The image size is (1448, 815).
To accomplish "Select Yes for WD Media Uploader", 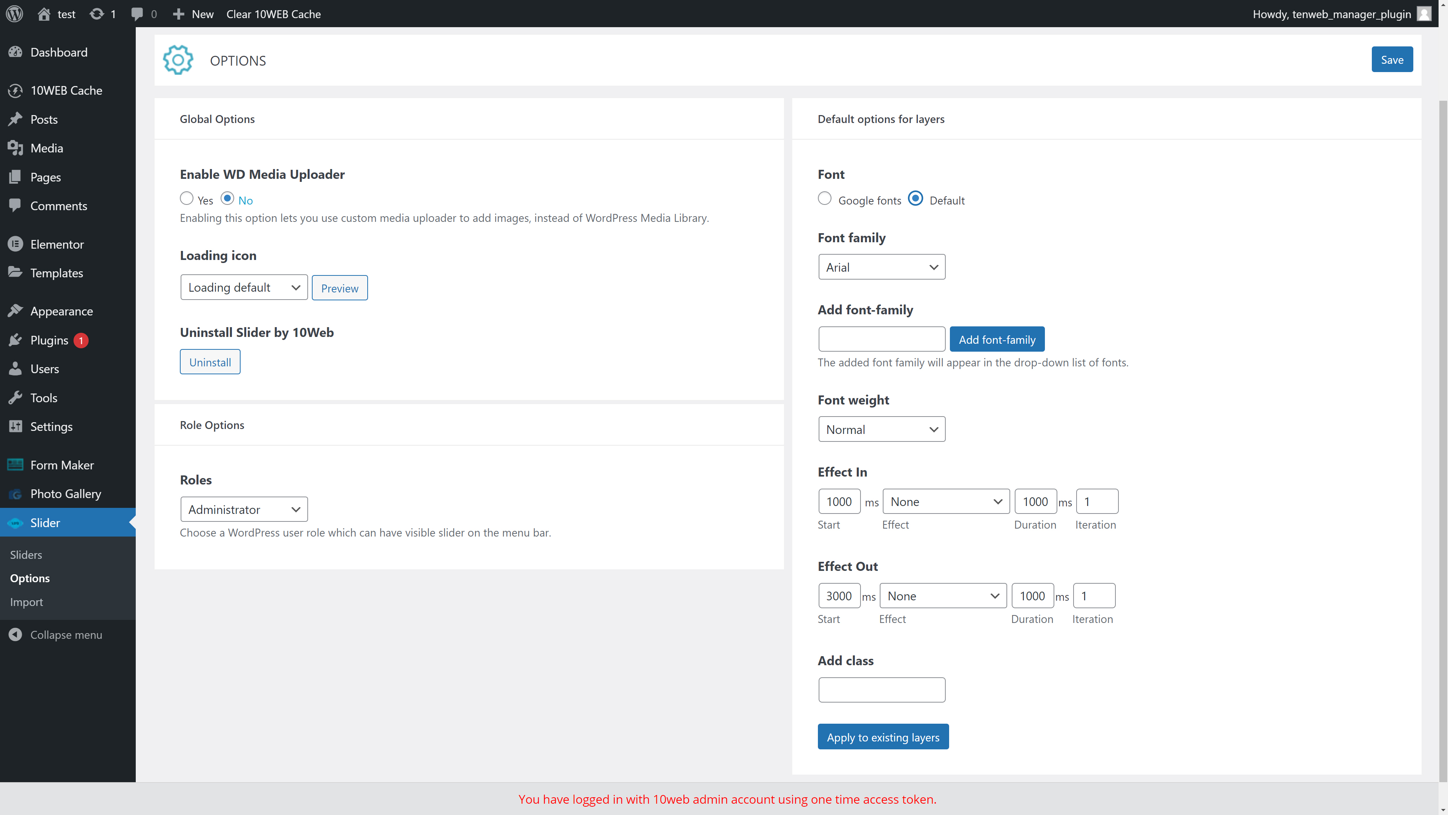I will click(187, 198).
